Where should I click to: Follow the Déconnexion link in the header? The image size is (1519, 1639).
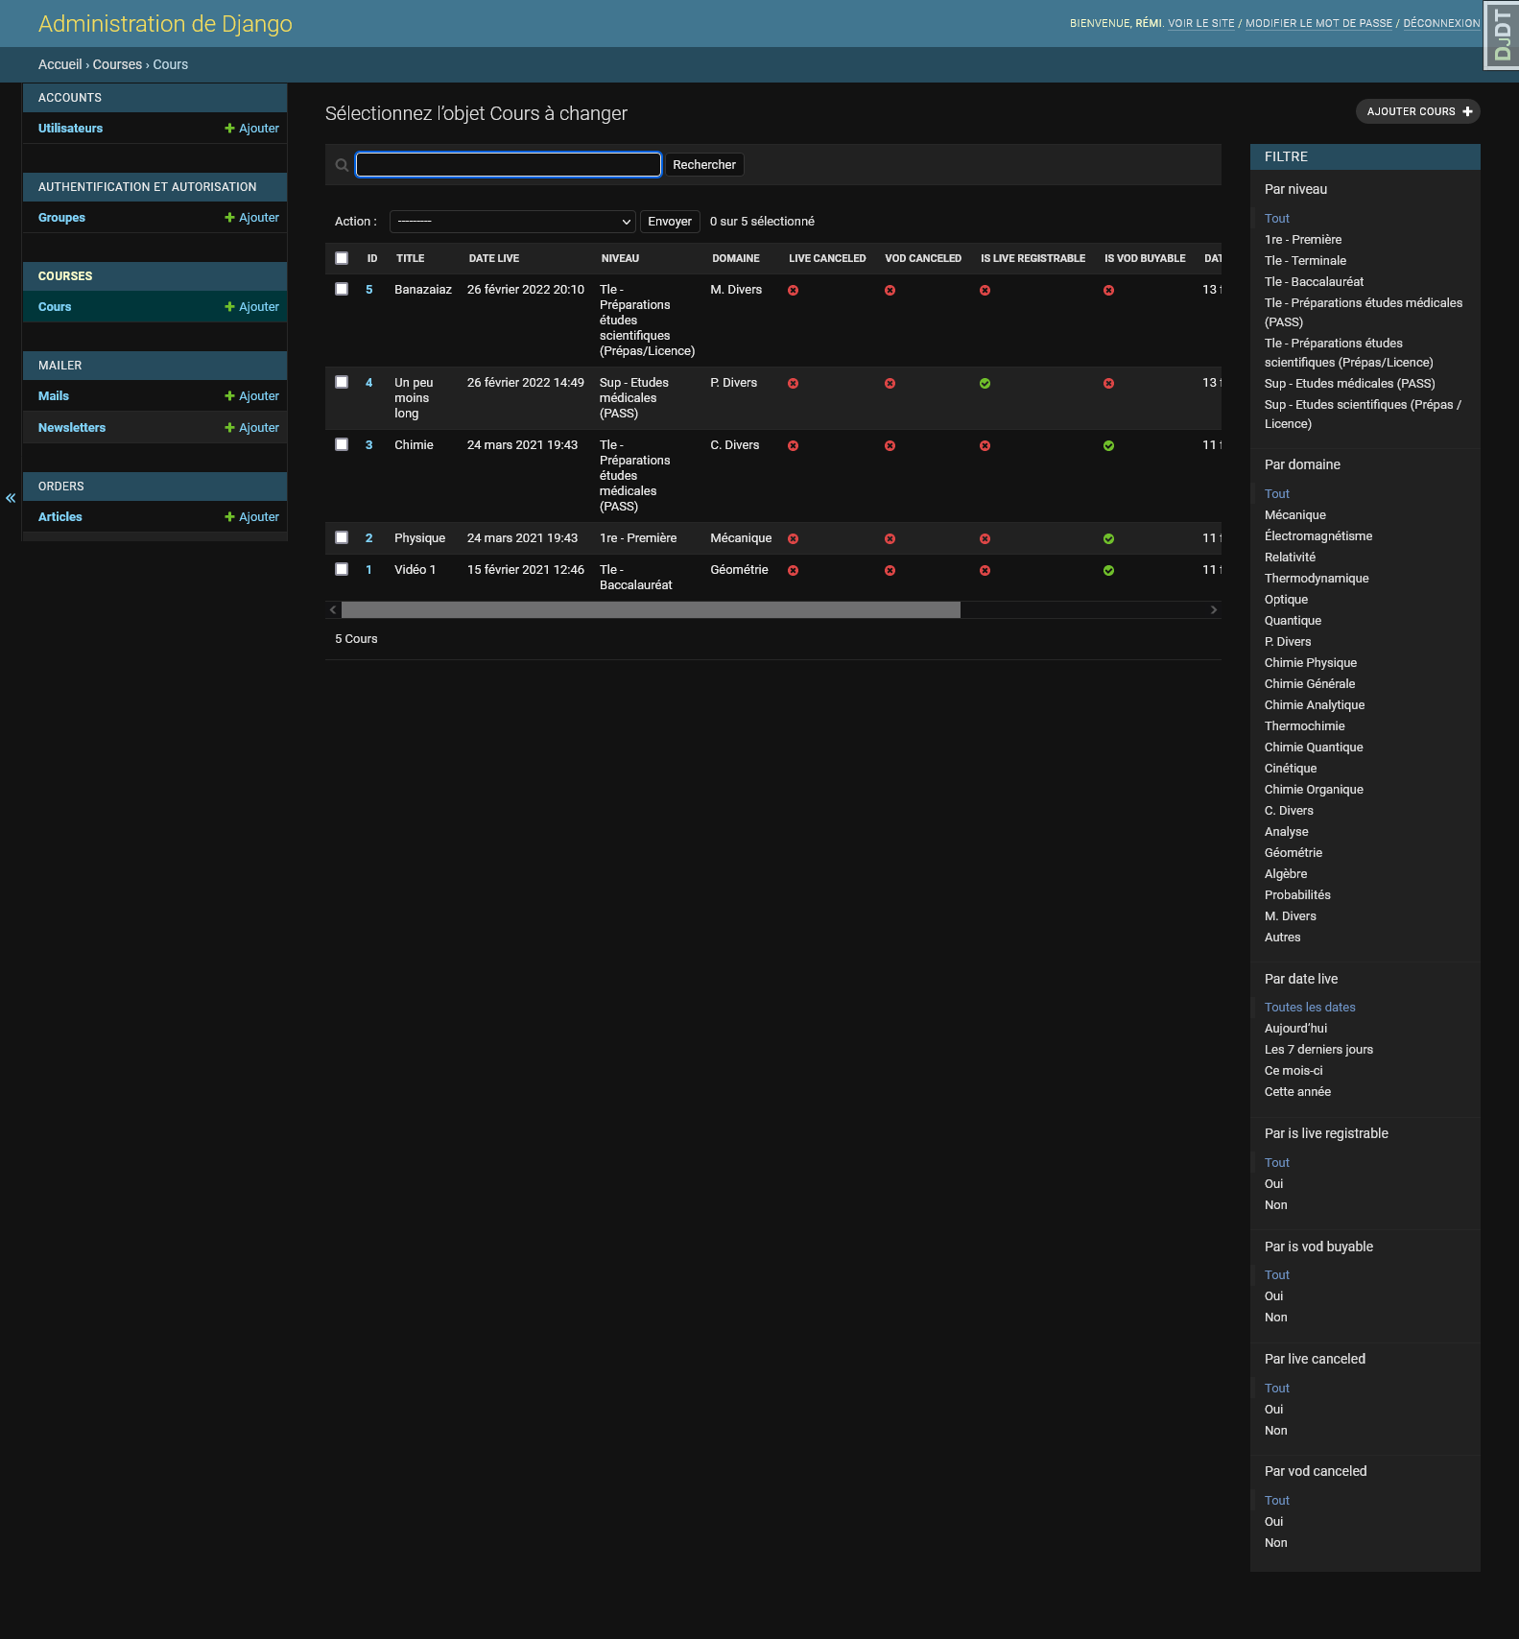pyautogui.click(x=1441, y=23)
